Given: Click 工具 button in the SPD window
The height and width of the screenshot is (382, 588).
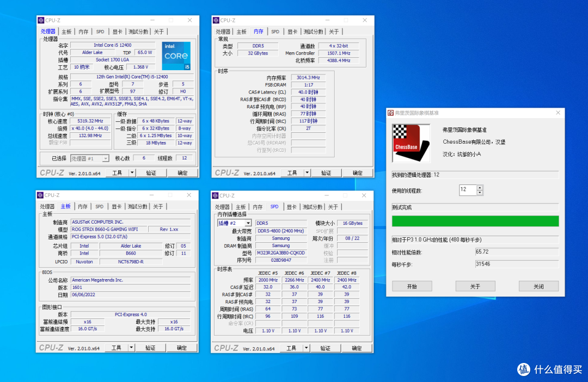Looking at the screenshot, I should pyautogui.click(x=292, y=348).
